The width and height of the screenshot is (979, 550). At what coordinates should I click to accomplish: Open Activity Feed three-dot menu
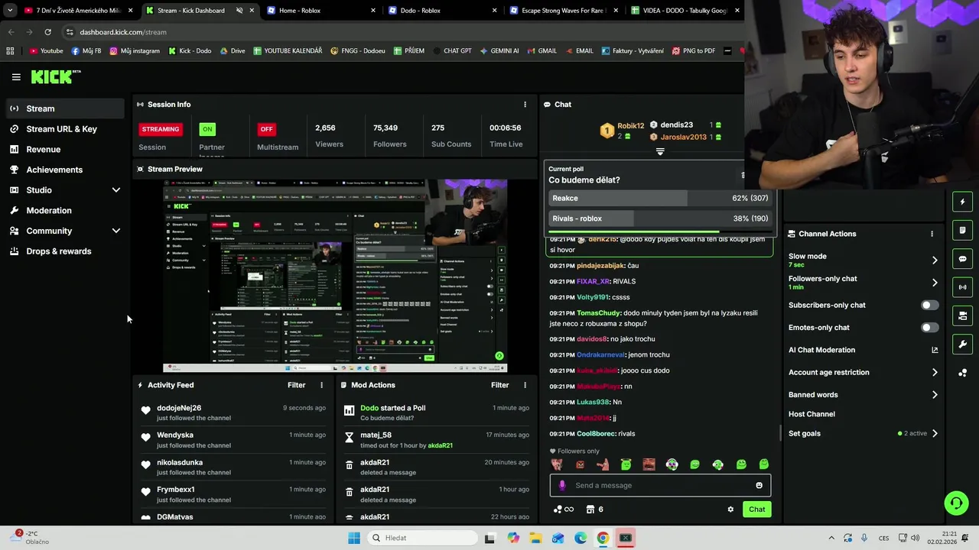point(321,385)
